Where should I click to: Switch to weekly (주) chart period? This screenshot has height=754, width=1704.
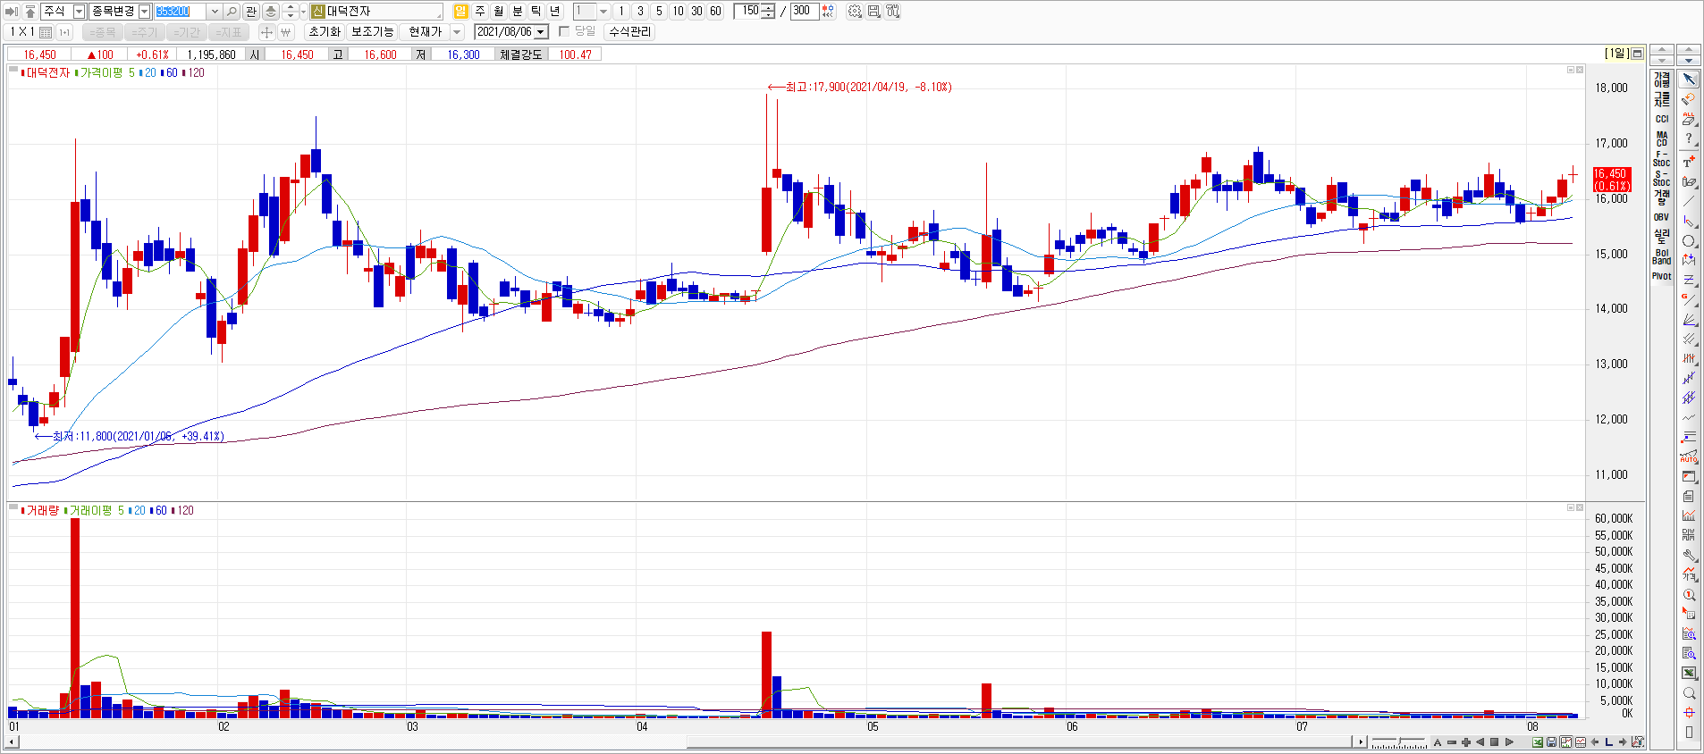480,11
